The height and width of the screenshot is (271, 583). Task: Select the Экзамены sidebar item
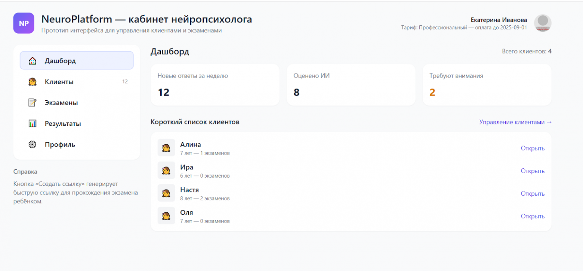[x=61, y=102]
